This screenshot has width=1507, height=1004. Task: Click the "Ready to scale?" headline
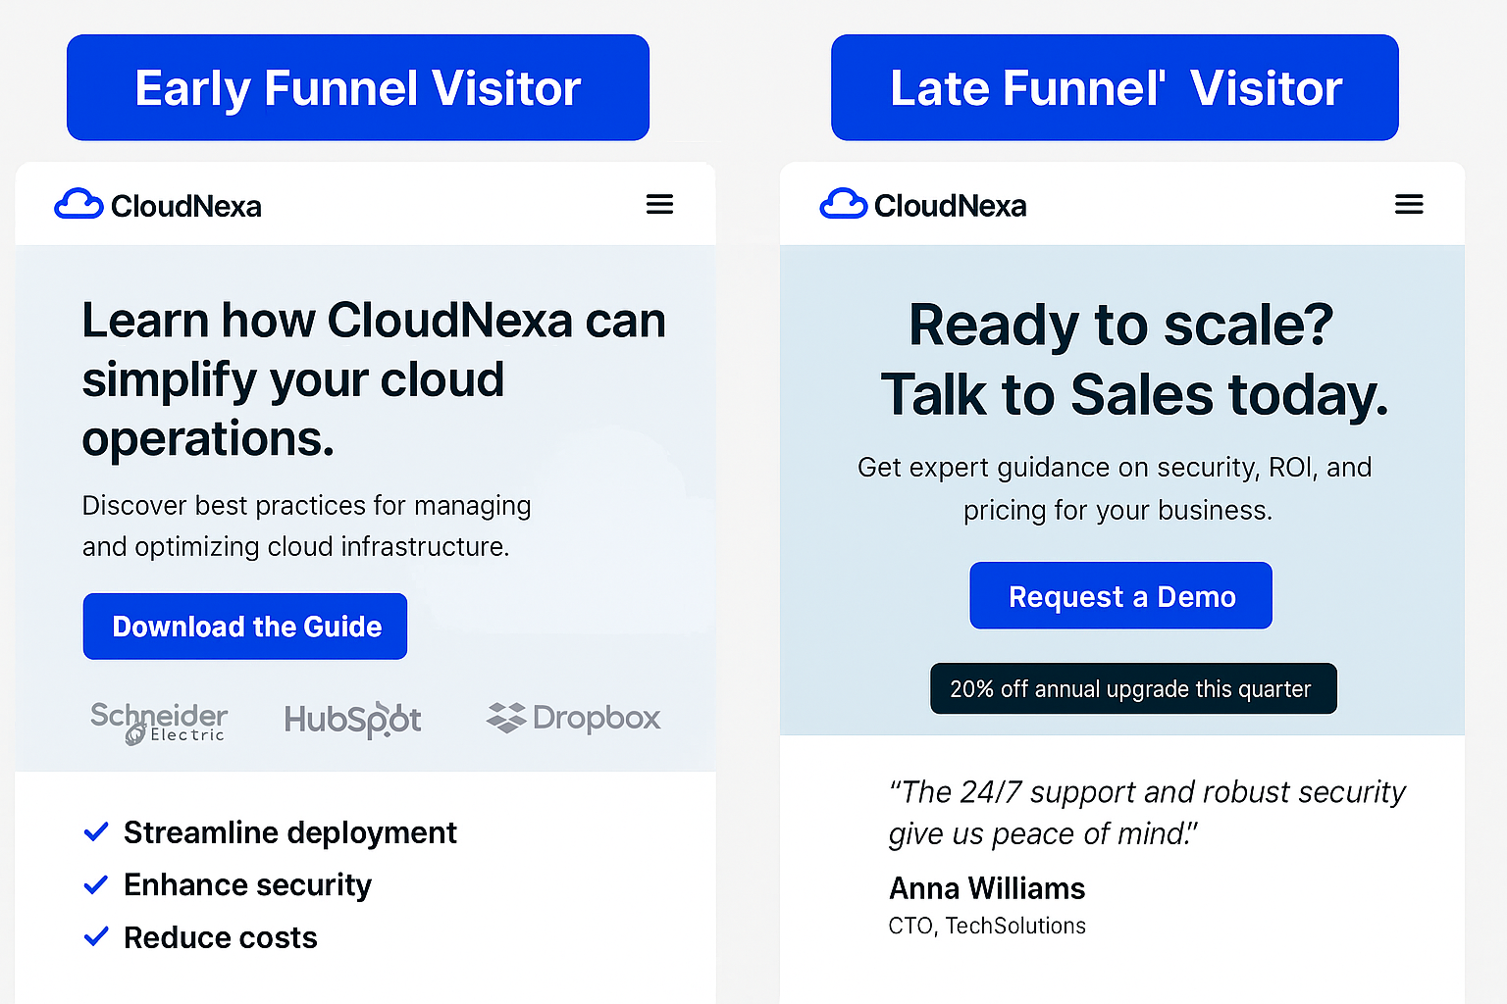coord(1121,326)
